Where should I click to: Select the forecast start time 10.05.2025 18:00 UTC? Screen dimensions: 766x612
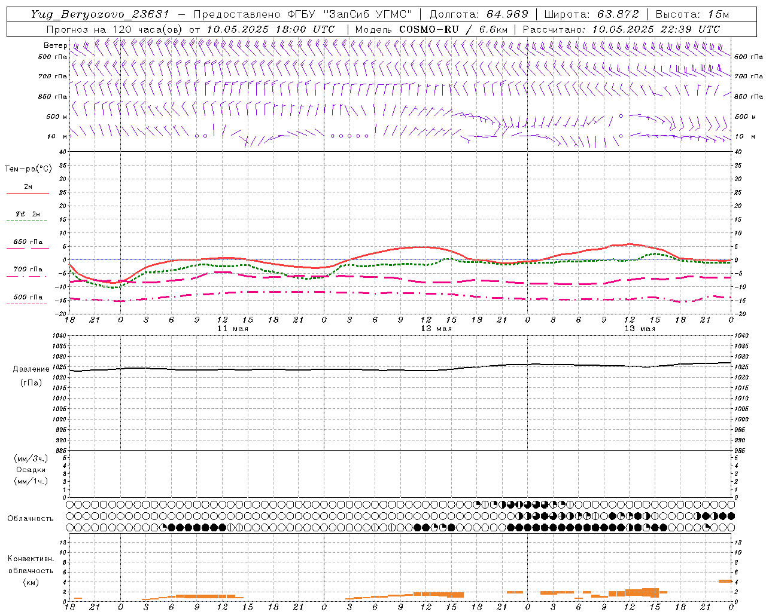point(270,29)
